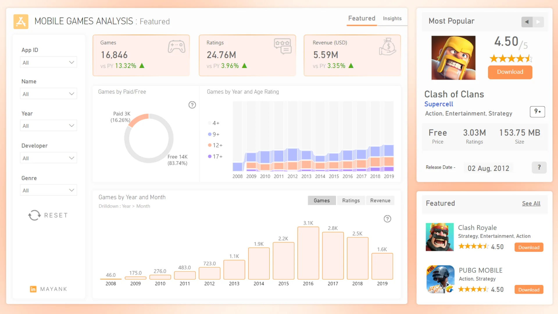Image resolution: width=558 pixels, height=314 pixels.
Task: Select the Games metric tab
Action: pos(322,201)
